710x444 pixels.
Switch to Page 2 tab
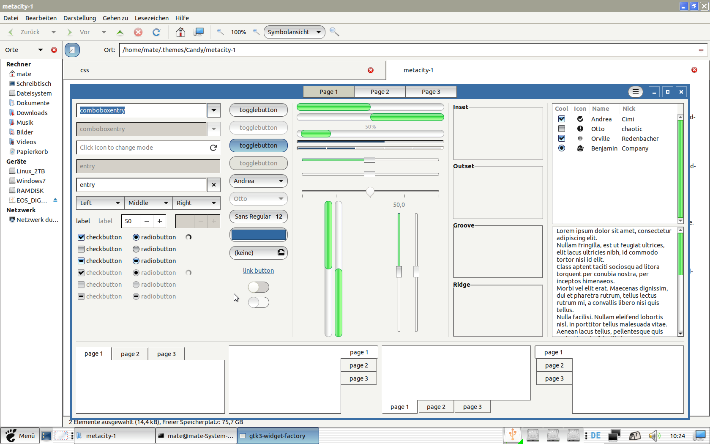[x=380, y=92]
